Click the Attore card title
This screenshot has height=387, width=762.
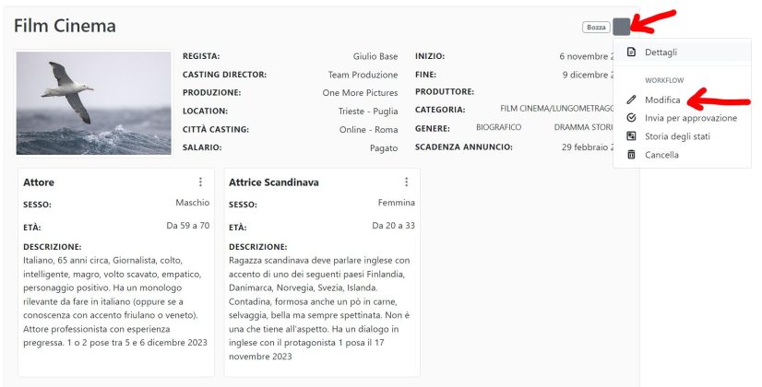coord(39,182)
